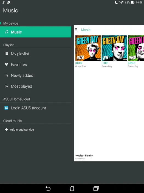The width and height of the screenshot is (144, 193).
Task: Click the green Music title in content panel
Action: click(86, 30)
